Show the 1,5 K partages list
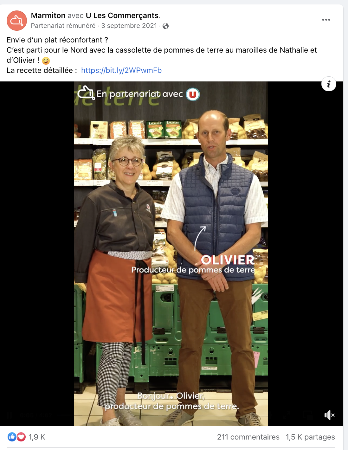348x450 pixels. 310,437
